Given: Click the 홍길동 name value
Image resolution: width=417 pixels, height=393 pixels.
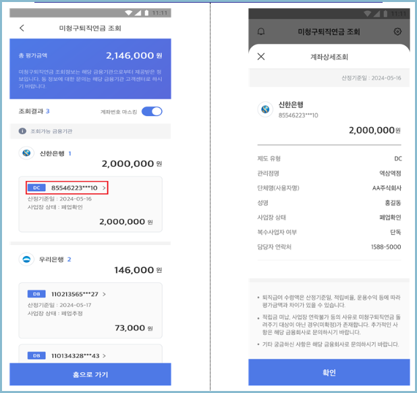Looking at the screenshot, I should click(x=393, y=203).
